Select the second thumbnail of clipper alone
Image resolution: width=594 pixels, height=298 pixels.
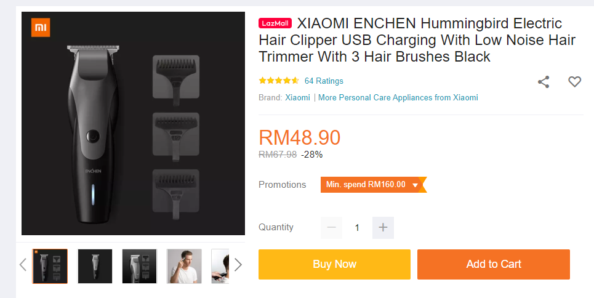[x=95, y=266]
